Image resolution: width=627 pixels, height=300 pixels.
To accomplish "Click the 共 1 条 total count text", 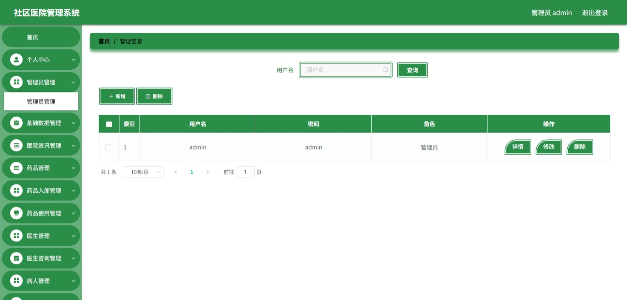I will 108,172.
